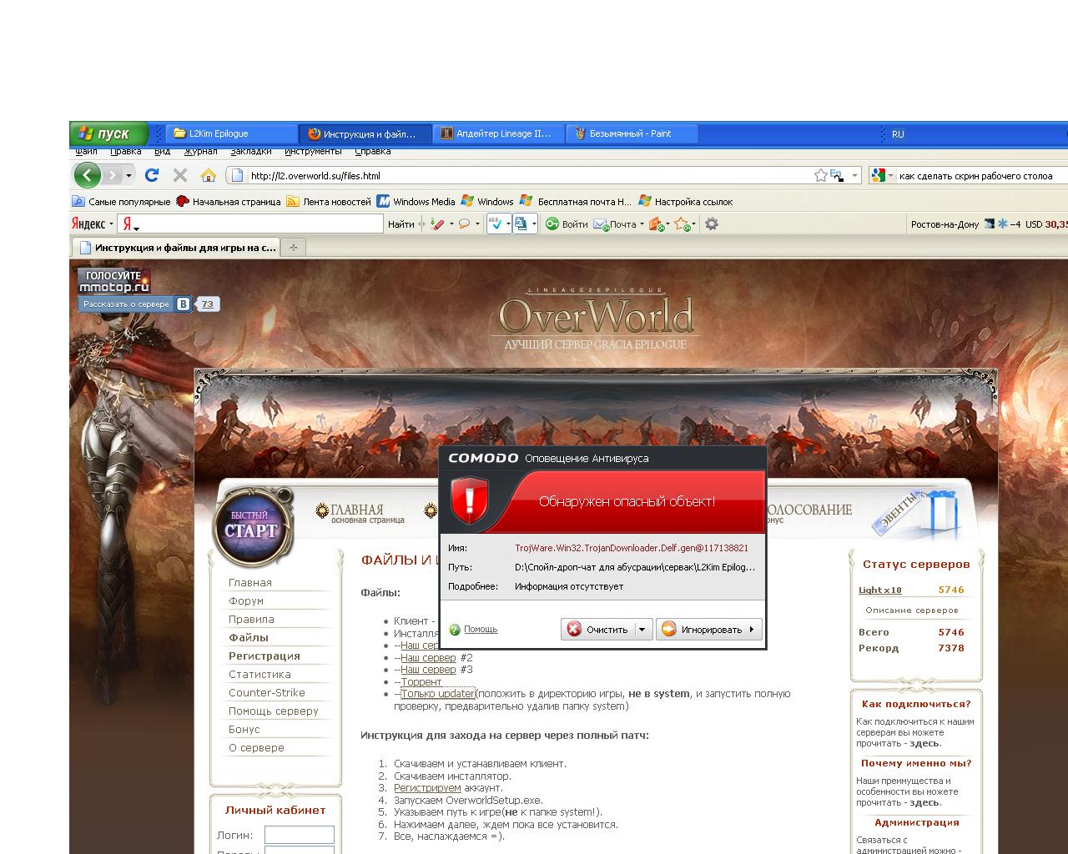Go back with the green Back arrow
The height and width of the screenshot is (854, 1068).
coord(87,175)
